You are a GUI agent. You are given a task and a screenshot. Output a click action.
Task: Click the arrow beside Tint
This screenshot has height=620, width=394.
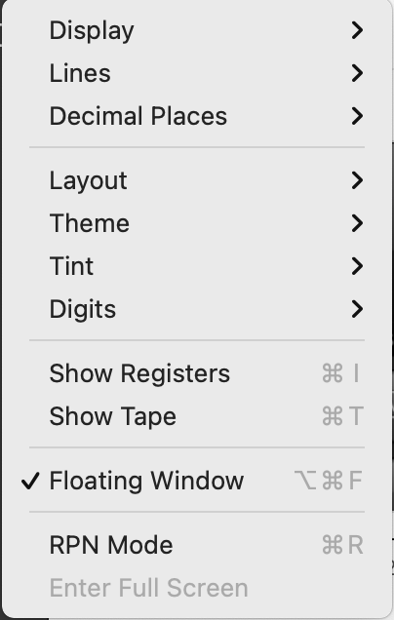[357, 266]
